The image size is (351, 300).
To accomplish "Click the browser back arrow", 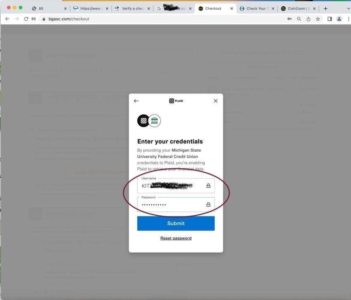I will pos(7,19).
